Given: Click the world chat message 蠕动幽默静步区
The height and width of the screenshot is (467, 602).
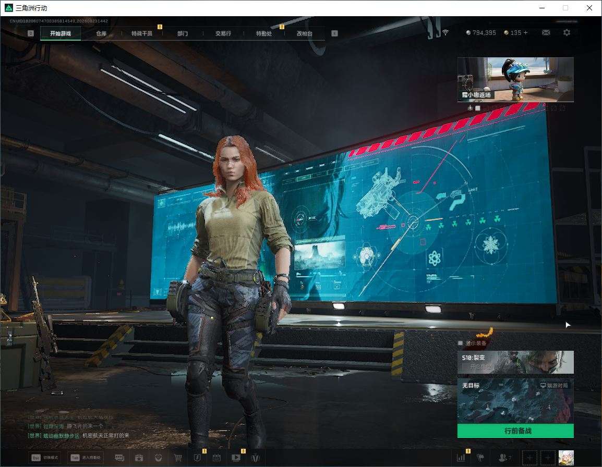Looking at the screenshot, I should coord(79,436).
